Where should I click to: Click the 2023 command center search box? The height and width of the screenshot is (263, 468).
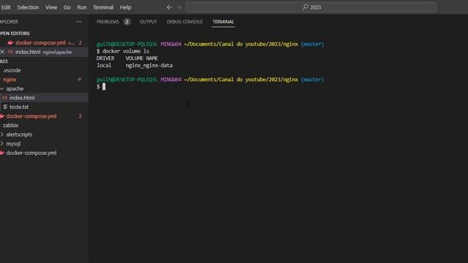311,7
